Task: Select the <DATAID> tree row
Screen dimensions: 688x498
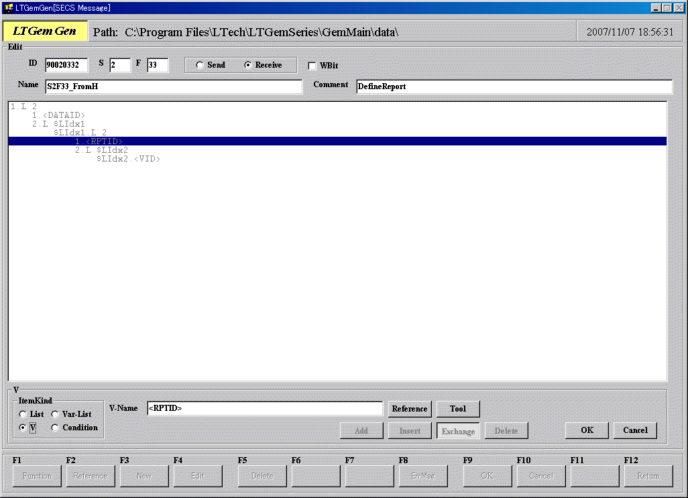Action: [x=58, y=115]
